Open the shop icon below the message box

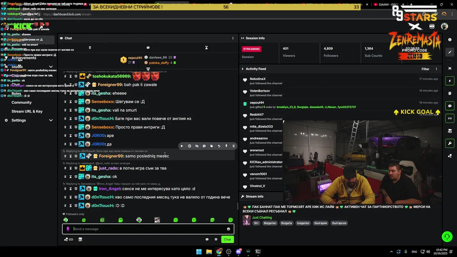point(80,240)
